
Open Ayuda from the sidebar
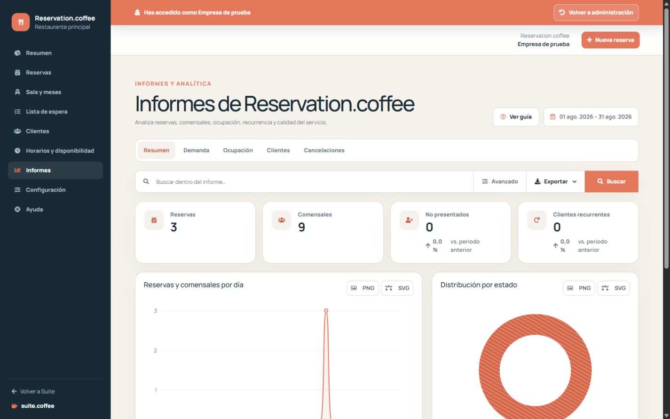coord(55,209)
